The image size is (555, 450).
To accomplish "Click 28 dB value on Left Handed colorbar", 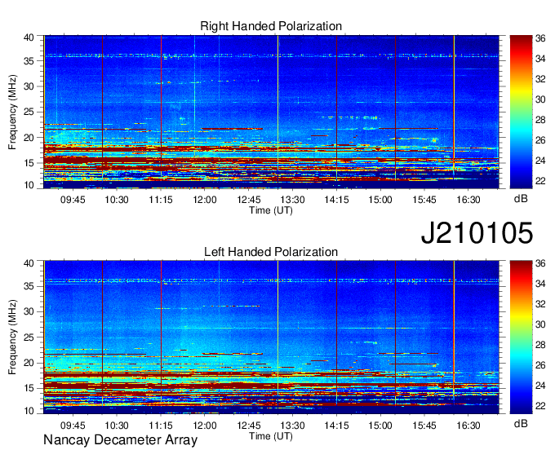I will 540,345.
